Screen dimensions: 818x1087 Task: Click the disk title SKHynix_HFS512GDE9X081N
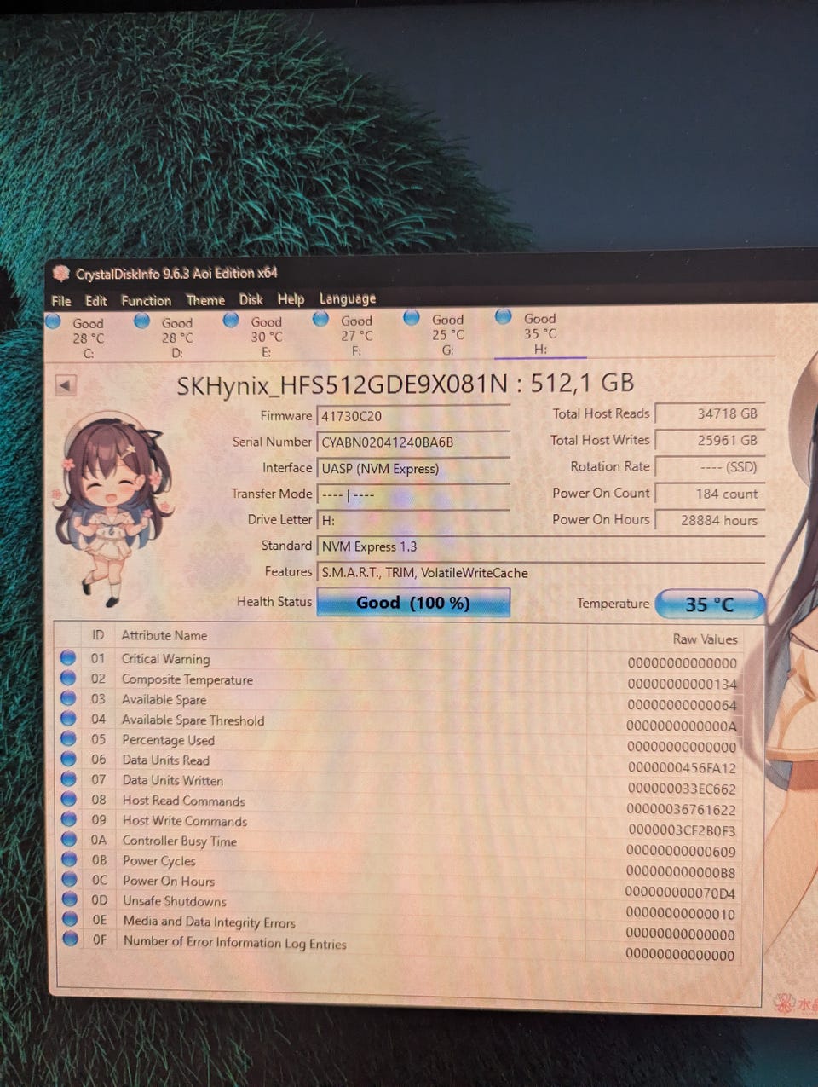341,385
